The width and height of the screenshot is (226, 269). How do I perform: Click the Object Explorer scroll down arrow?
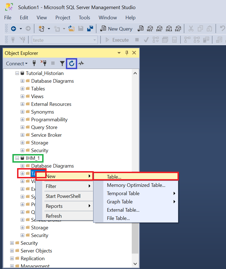point(135,264)
